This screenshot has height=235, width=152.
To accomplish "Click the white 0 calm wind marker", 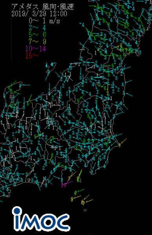I will tap(26, 128).
